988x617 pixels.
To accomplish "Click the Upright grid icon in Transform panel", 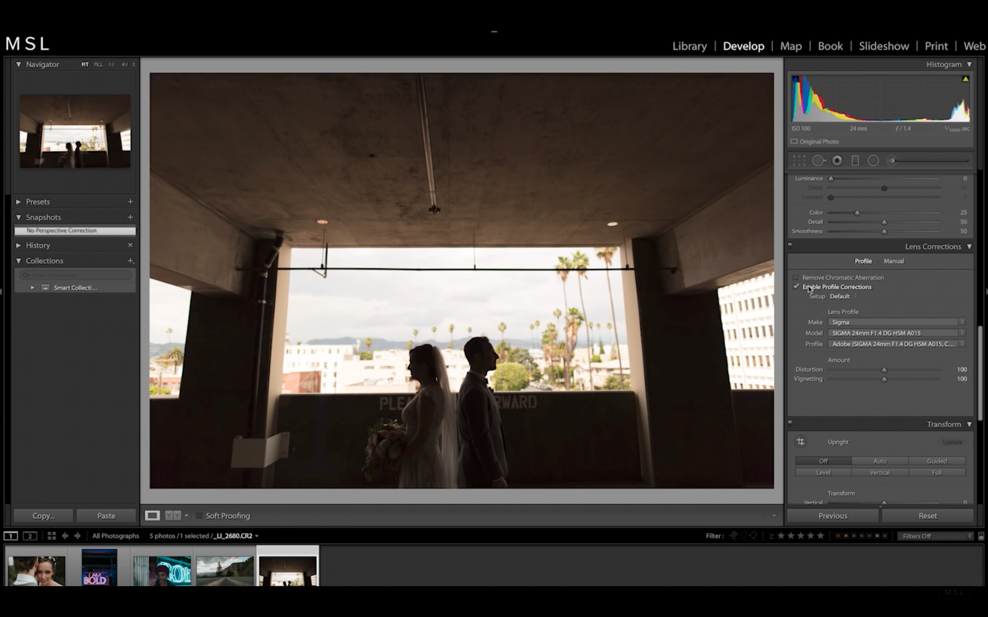I will [801, 442].
